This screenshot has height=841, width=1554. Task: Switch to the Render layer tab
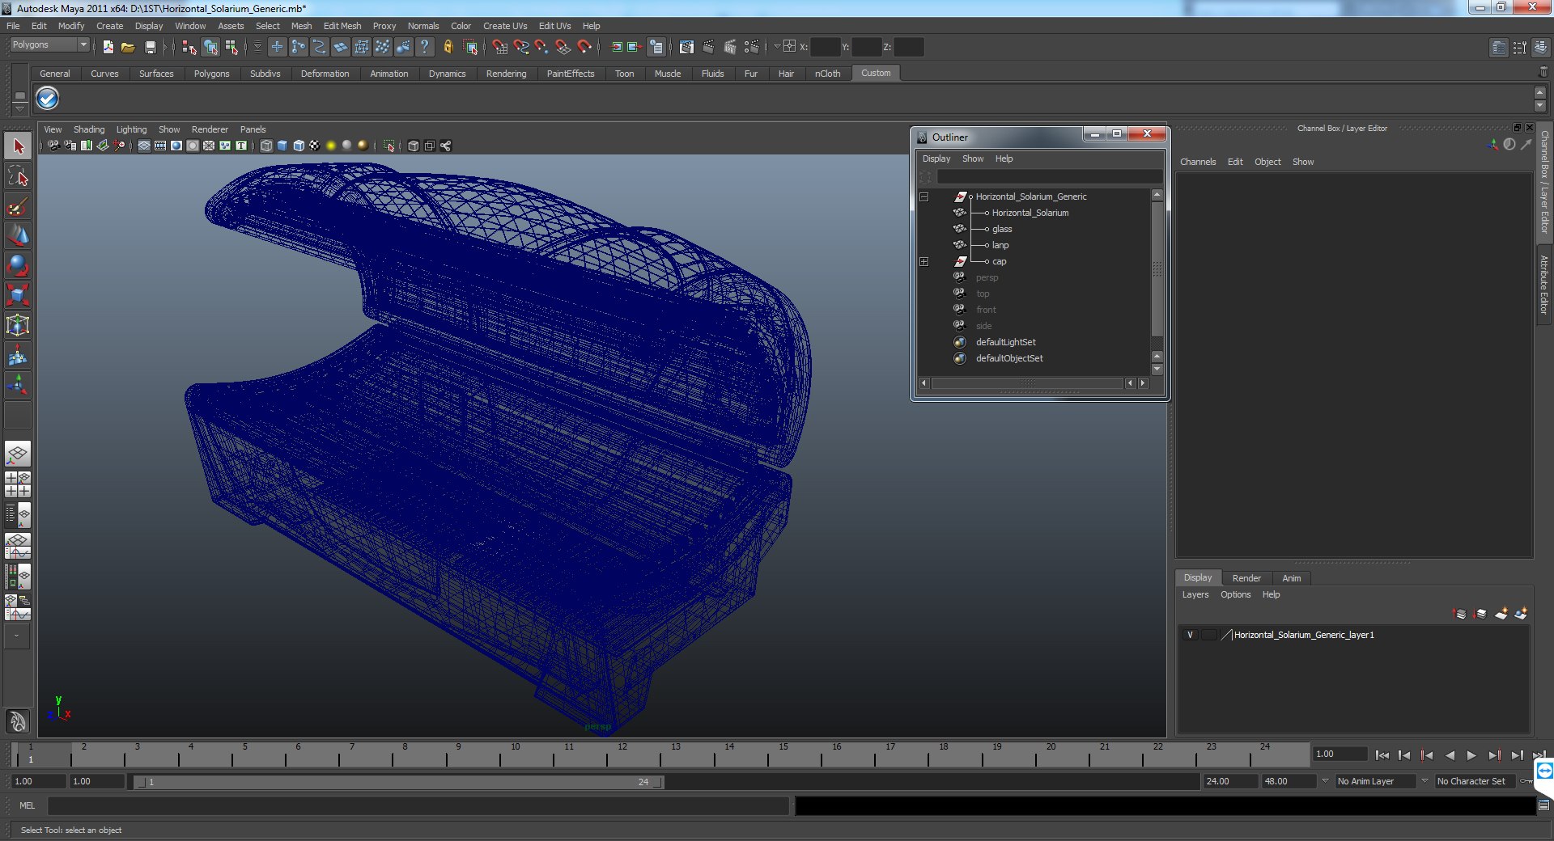coord(1246,578)
